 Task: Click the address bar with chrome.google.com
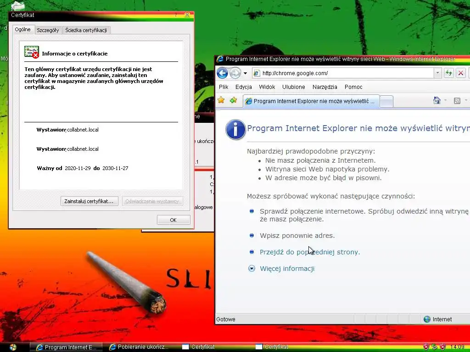pyautogui.click(x=343, y=73)
